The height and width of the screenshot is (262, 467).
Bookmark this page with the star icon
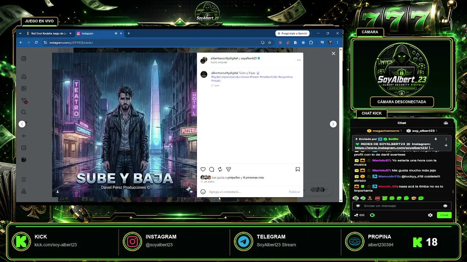[270, 43]
